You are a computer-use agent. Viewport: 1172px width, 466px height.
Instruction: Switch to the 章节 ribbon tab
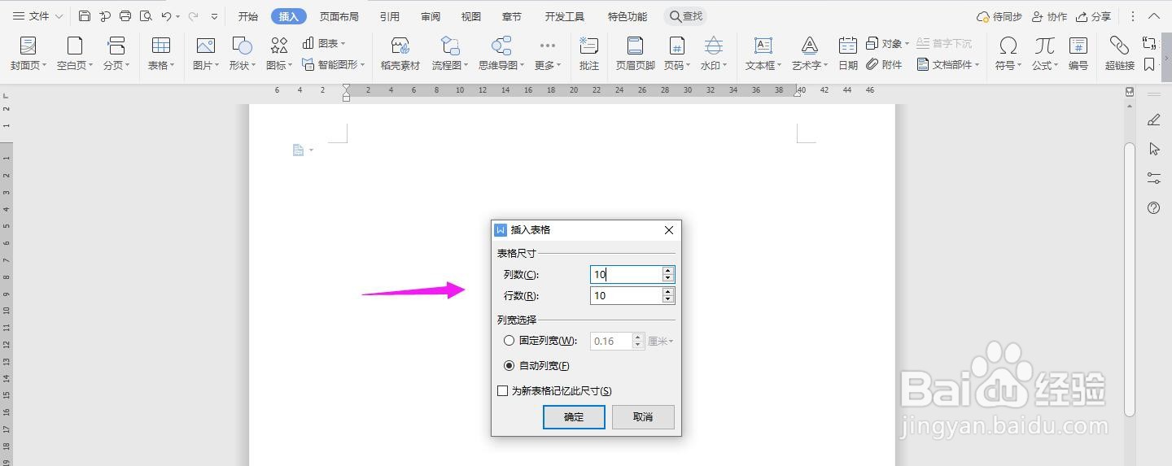pos(512,16)
